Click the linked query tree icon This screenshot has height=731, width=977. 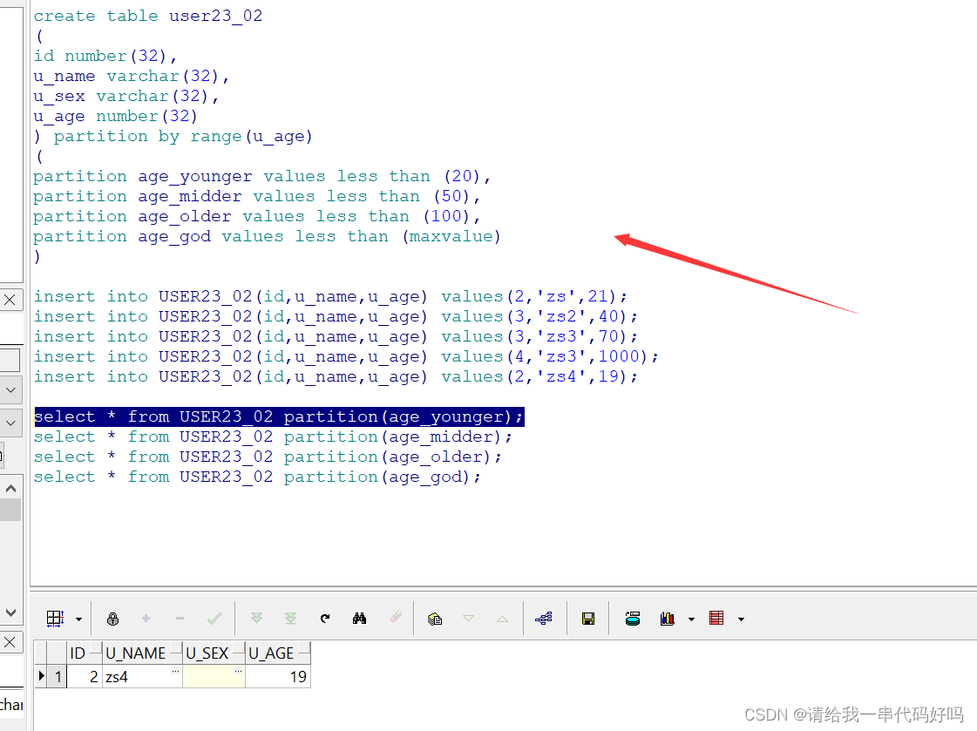click(x=543, y=619)
